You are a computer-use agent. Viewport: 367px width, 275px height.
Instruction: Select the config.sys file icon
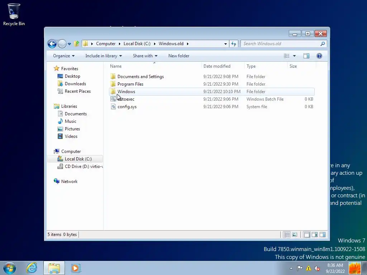coord(113,107)
